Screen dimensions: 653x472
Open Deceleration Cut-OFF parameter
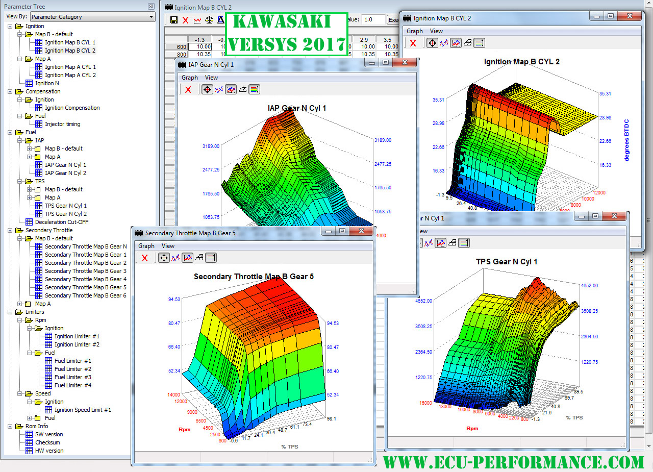click(61, 222)
